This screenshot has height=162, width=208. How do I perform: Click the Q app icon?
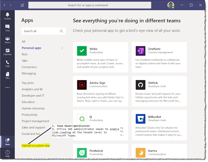pos(82,119)
